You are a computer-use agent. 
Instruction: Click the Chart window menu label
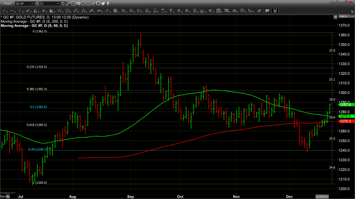[x=7, y=3]
